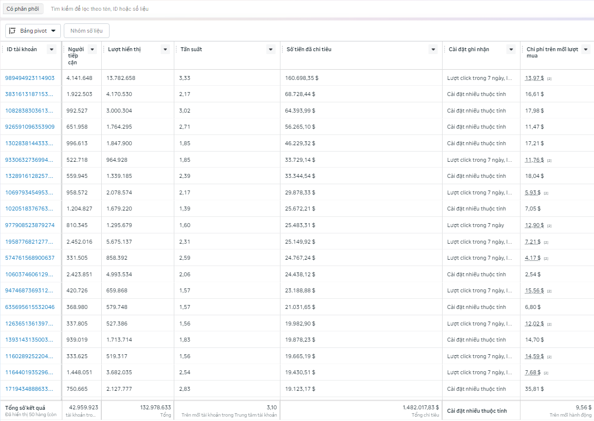Click the 5,93 $ cost per purchase value
The height and width of the screenshot is (421, 594).
click(x=533, y=192)
